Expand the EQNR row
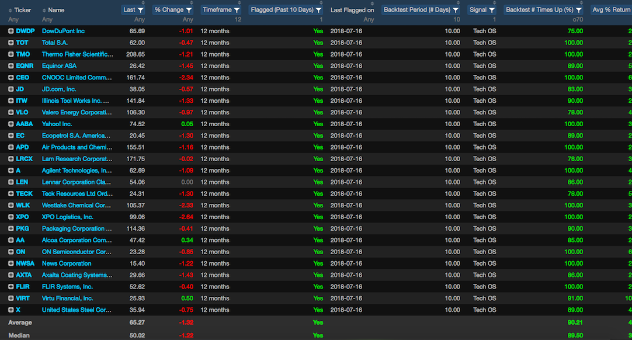The width and height of the screenshot is (632, 340). click(x=11, y=66)
